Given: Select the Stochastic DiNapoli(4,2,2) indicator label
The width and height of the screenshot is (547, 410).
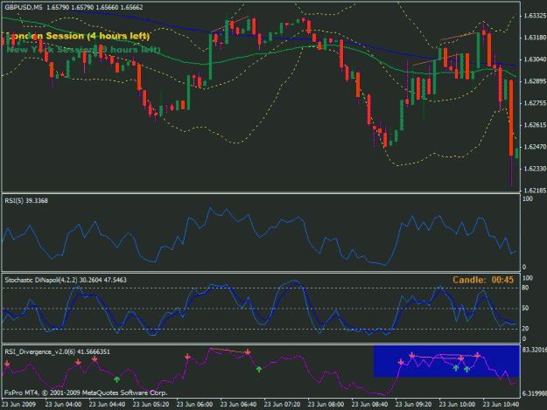Looking at the screenshot, I should point(66,280).
